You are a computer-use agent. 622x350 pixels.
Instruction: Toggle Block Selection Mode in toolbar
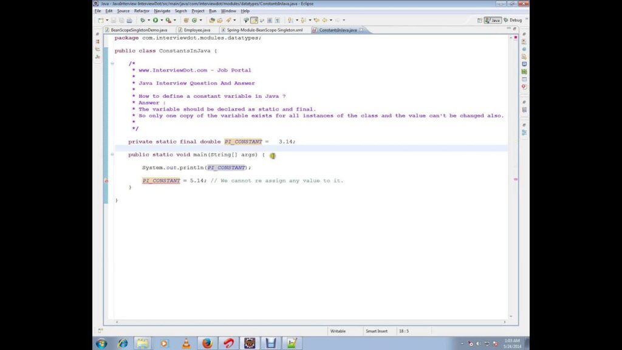click(x=269, y=20)
